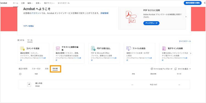Click the 電子サインを依頼 signature icon
This screenshot has height=103, width=206.
(x=164, y=48)
